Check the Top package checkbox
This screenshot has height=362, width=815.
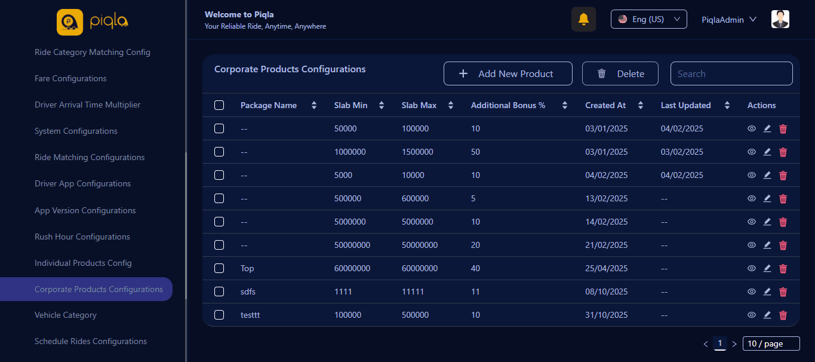219,268
